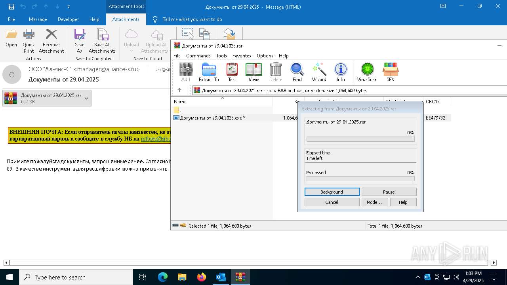The width and height of the screenshot is (507, 285).
Task: Click the infosec email link in the warning banner
Action: point(156,139)
